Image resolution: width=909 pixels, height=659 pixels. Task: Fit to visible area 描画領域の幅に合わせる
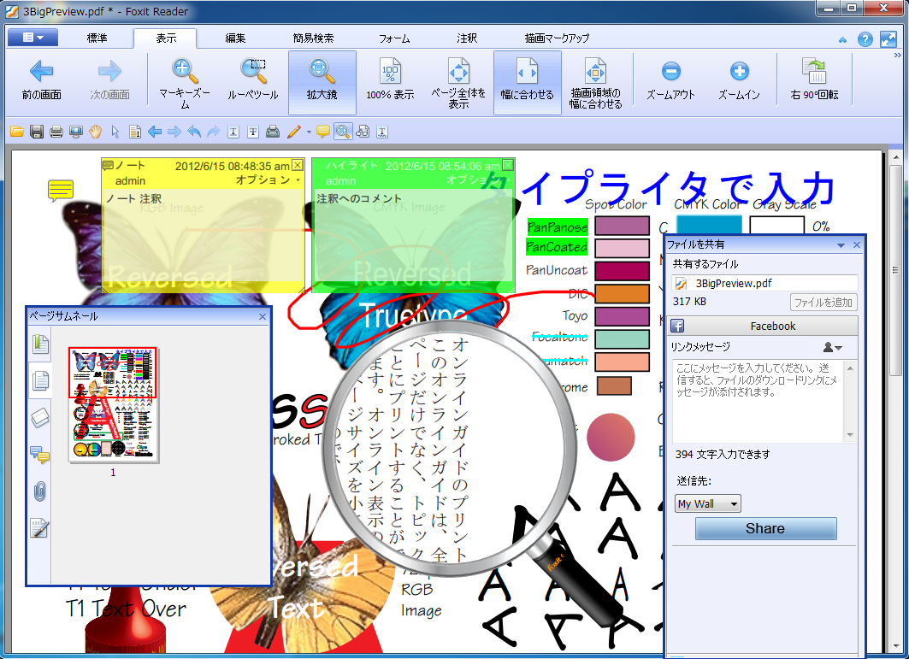tap(595, 83)
